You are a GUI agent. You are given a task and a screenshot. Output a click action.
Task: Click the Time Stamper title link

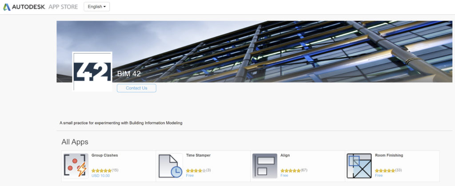[198, 155]
